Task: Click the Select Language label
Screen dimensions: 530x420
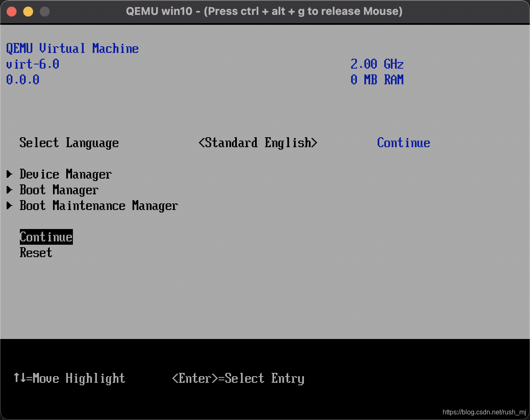Action: coord(69,143)
